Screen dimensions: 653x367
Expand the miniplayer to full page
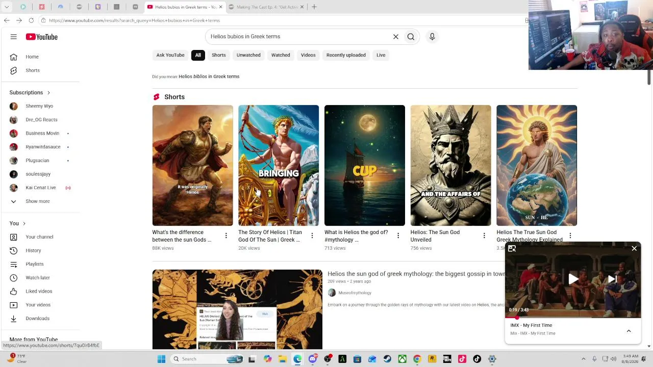coord(512,249)
